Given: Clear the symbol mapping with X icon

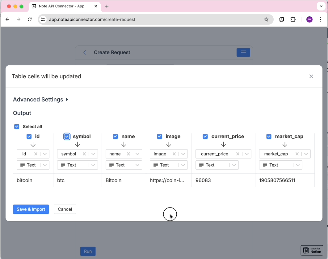Looking at the screenshot, I should (84, 154).
